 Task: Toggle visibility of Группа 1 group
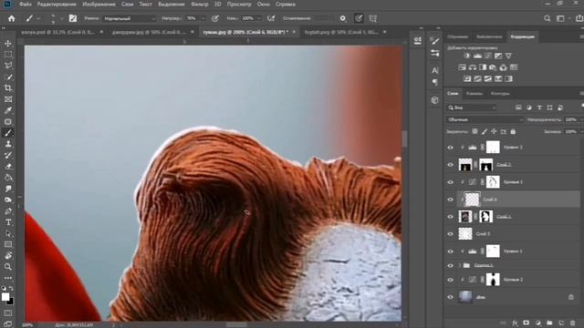coord(450,265)
